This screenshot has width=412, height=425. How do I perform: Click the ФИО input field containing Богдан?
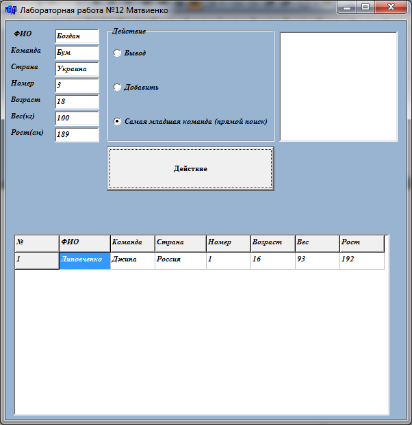(x=77, y=36)
